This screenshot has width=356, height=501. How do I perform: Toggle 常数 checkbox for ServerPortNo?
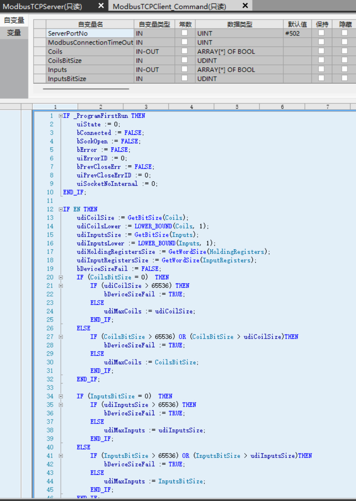click(184, 33)
